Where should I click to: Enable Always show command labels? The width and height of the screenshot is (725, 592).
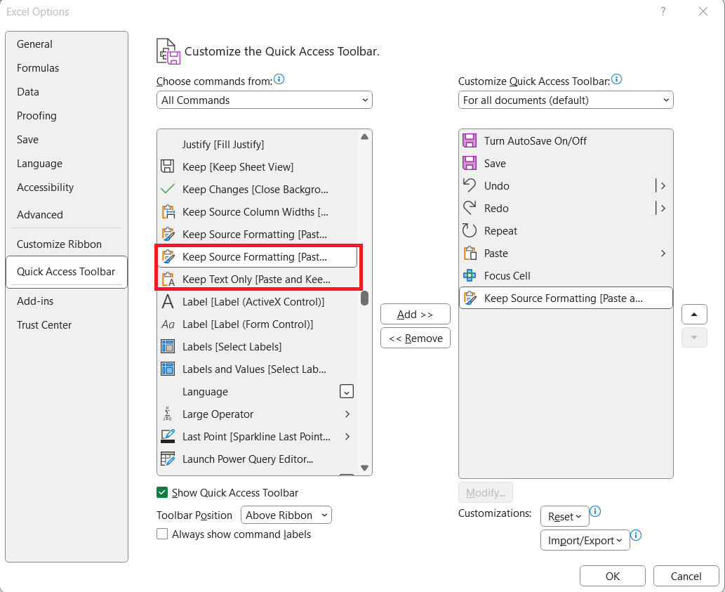(x=162, y=534)
